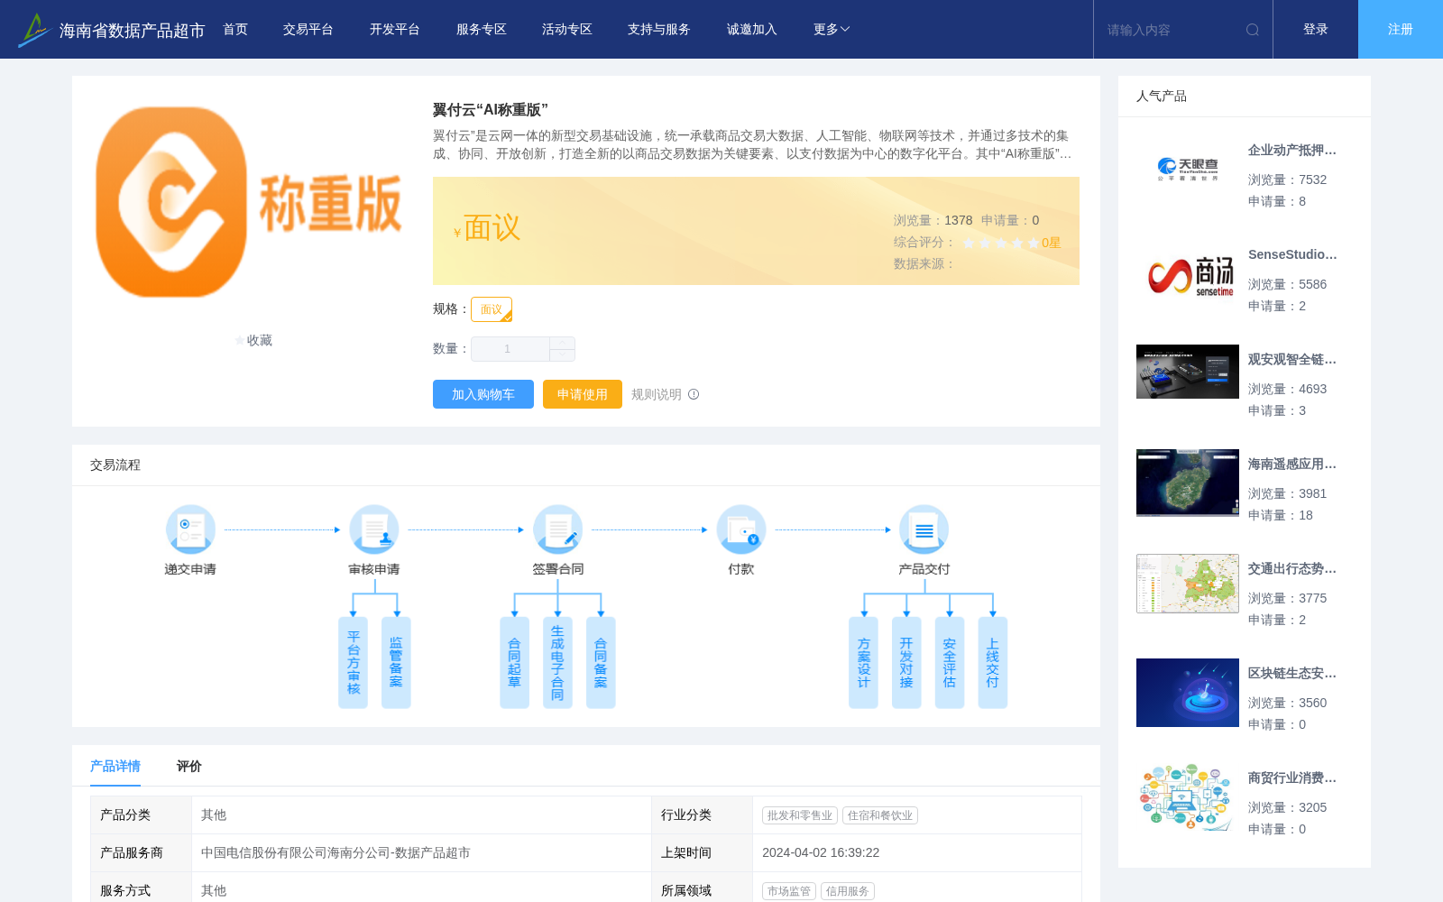Click the 生成电子合同 sub-step box
Viewport: 1443px width, 902px height.
pos(557,663)
